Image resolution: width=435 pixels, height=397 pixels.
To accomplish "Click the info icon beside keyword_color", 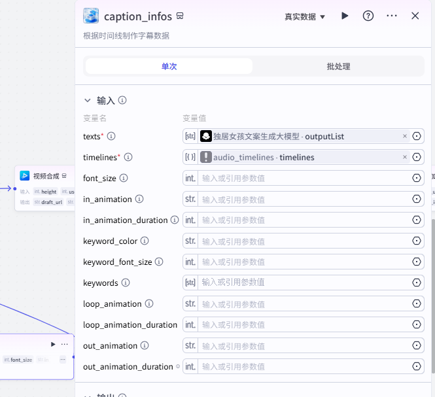I will click(x=145, y=241).
